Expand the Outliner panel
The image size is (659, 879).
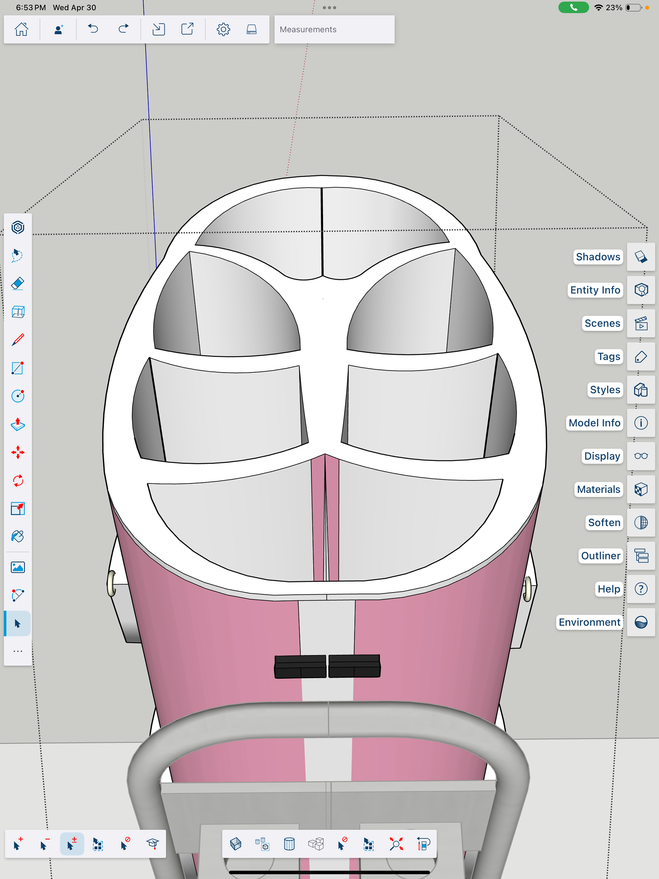pyautogui.click(x=641, y=556)
